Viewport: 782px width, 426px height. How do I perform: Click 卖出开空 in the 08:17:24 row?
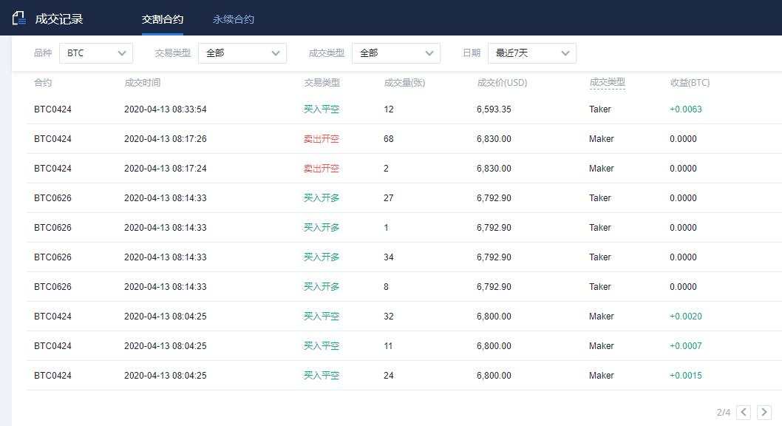[x=322, y=168]
